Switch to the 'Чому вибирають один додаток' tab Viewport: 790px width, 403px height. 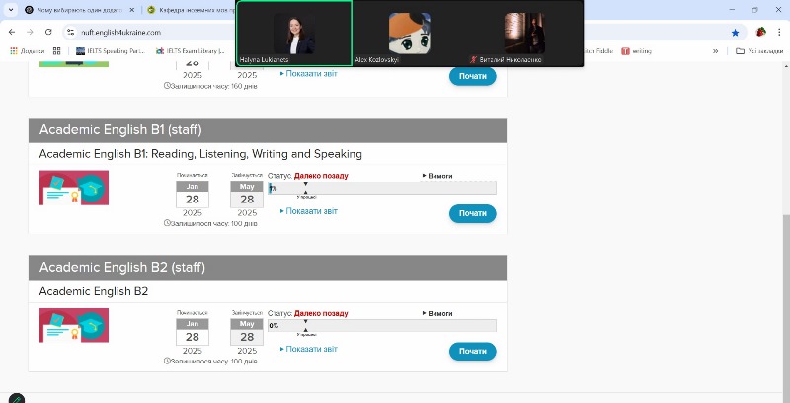pyautogui.click(x=80, y=10)
